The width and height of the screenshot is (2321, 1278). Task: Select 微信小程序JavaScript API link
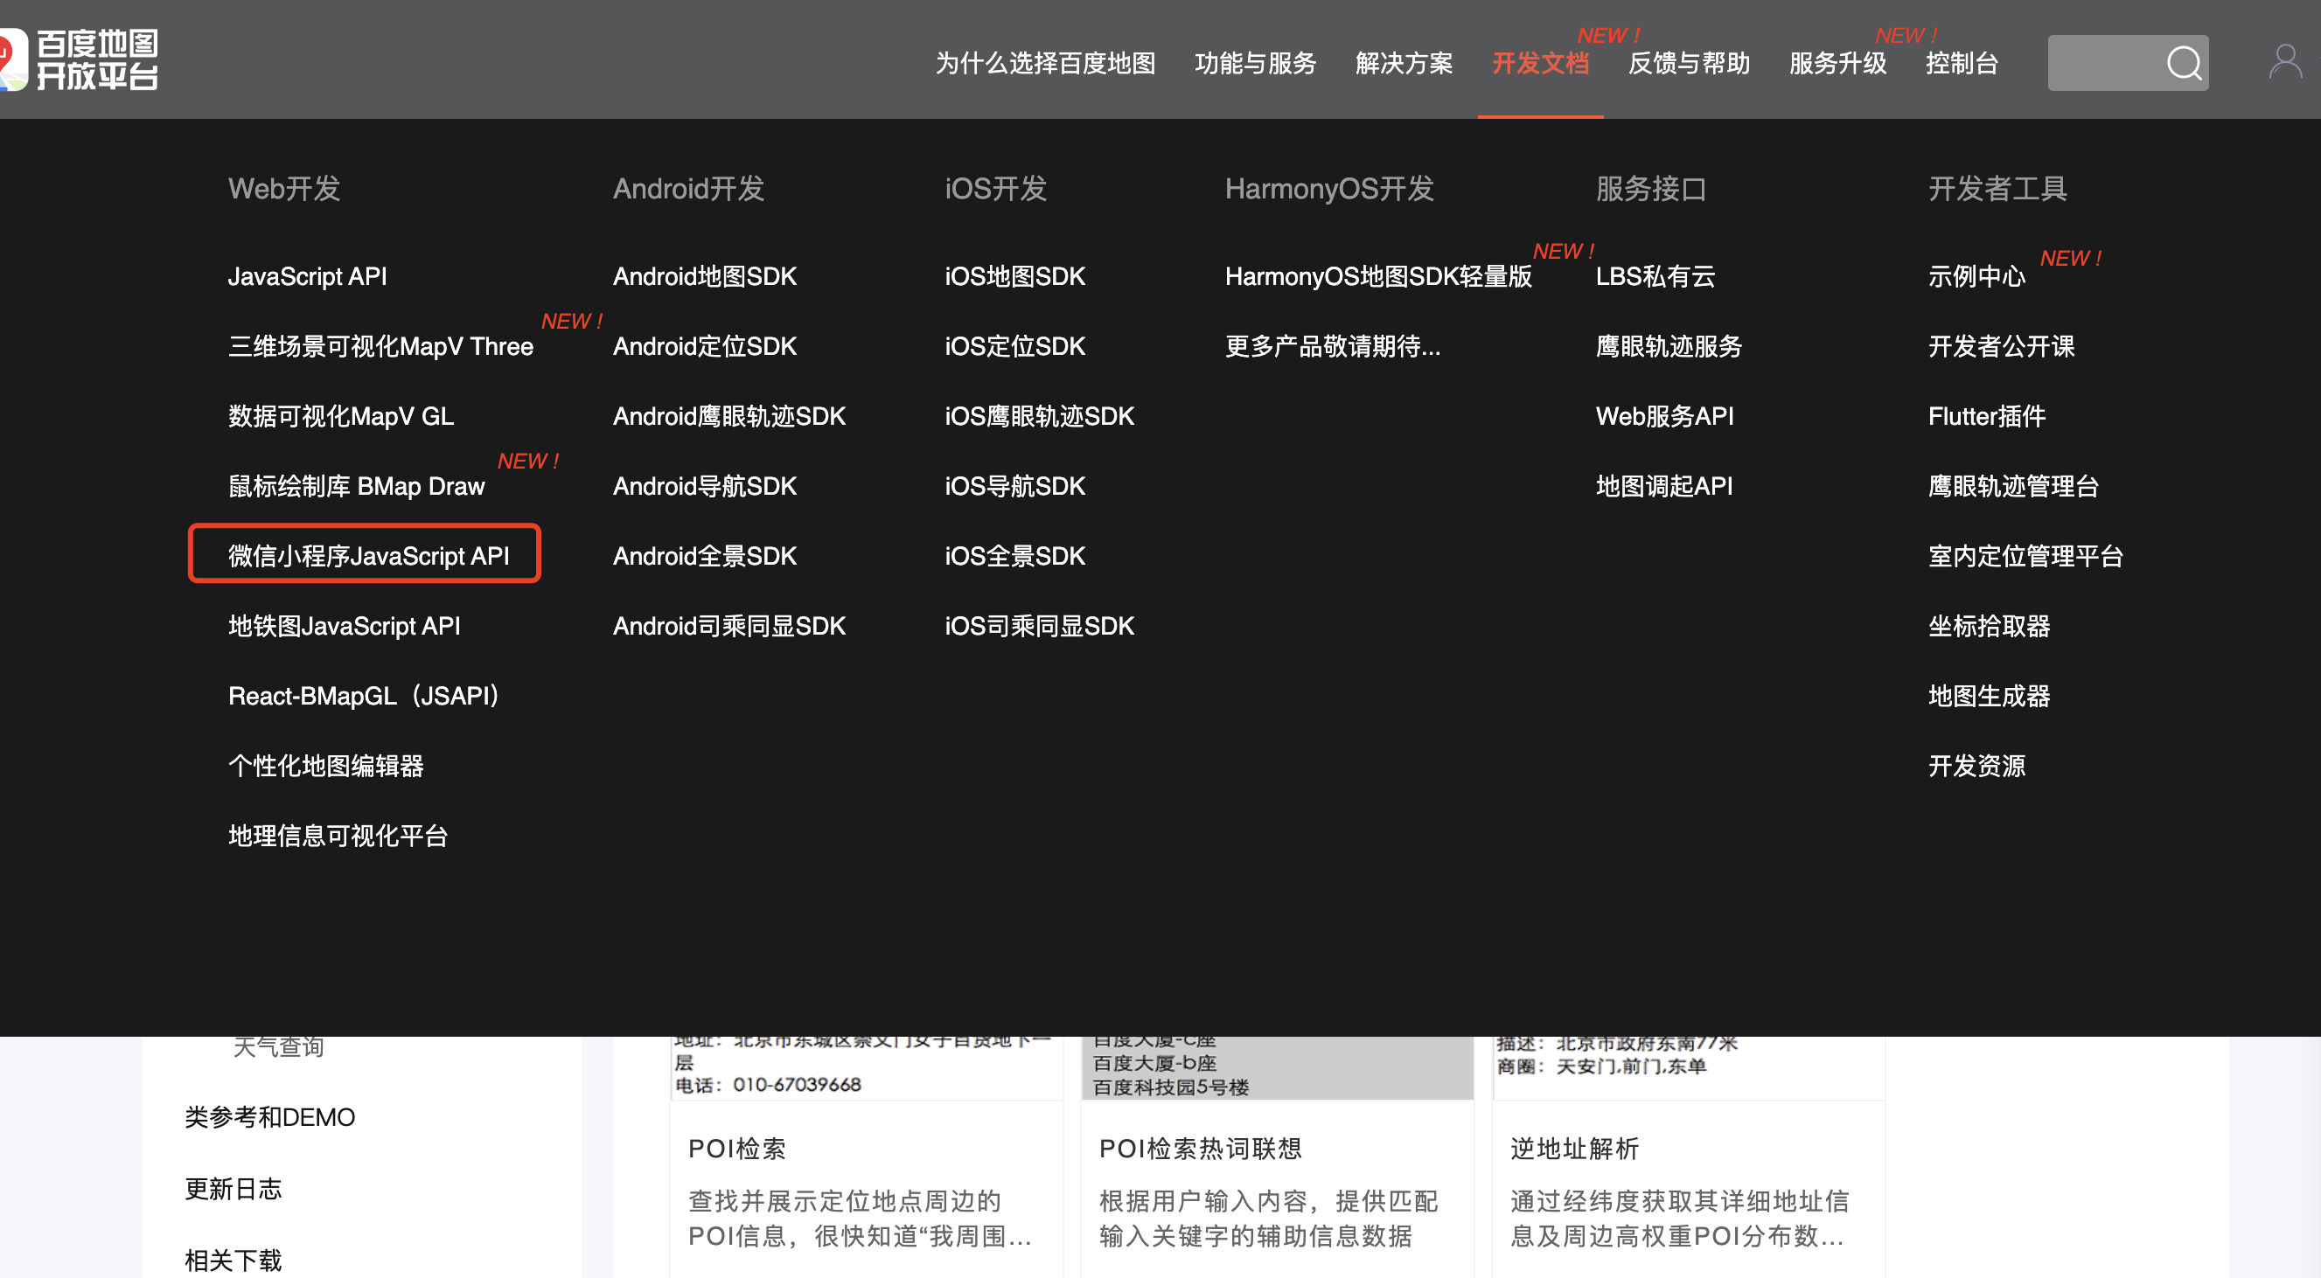click(x=367, y=556)
